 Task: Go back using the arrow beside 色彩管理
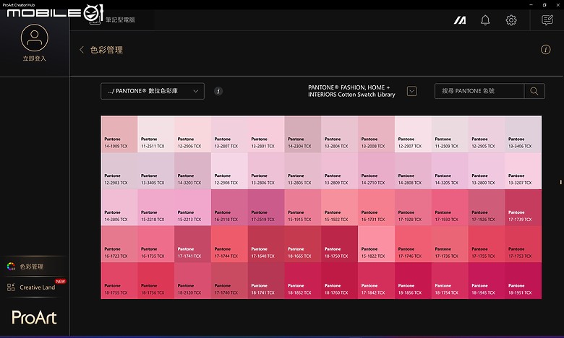82,50
